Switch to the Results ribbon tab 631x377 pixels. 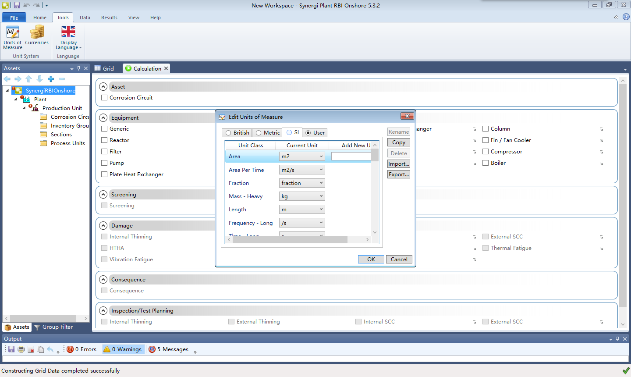(109, 18)
